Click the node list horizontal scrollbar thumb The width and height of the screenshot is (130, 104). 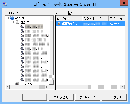[74, 87]
